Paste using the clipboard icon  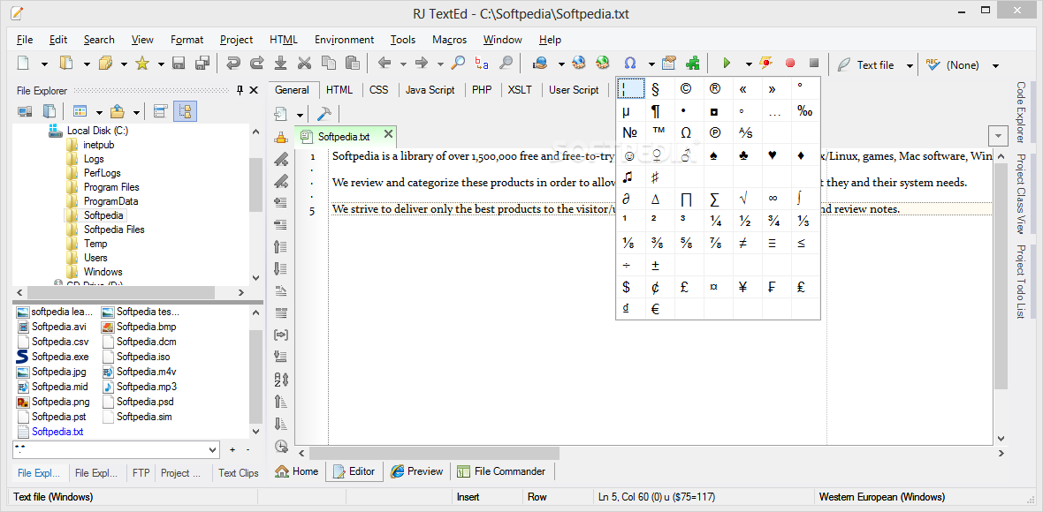(353, 64)
